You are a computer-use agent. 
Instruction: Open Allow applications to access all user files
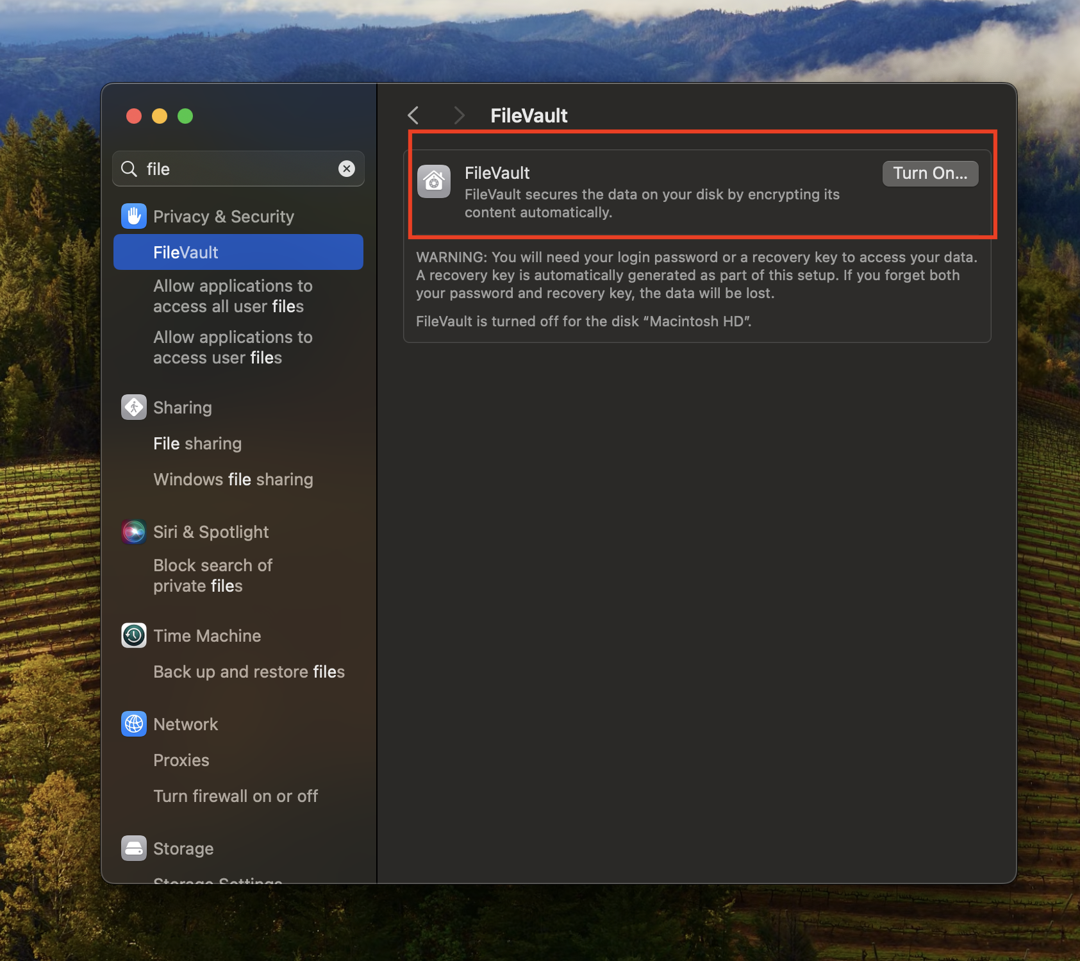click(x=233, y=296)
